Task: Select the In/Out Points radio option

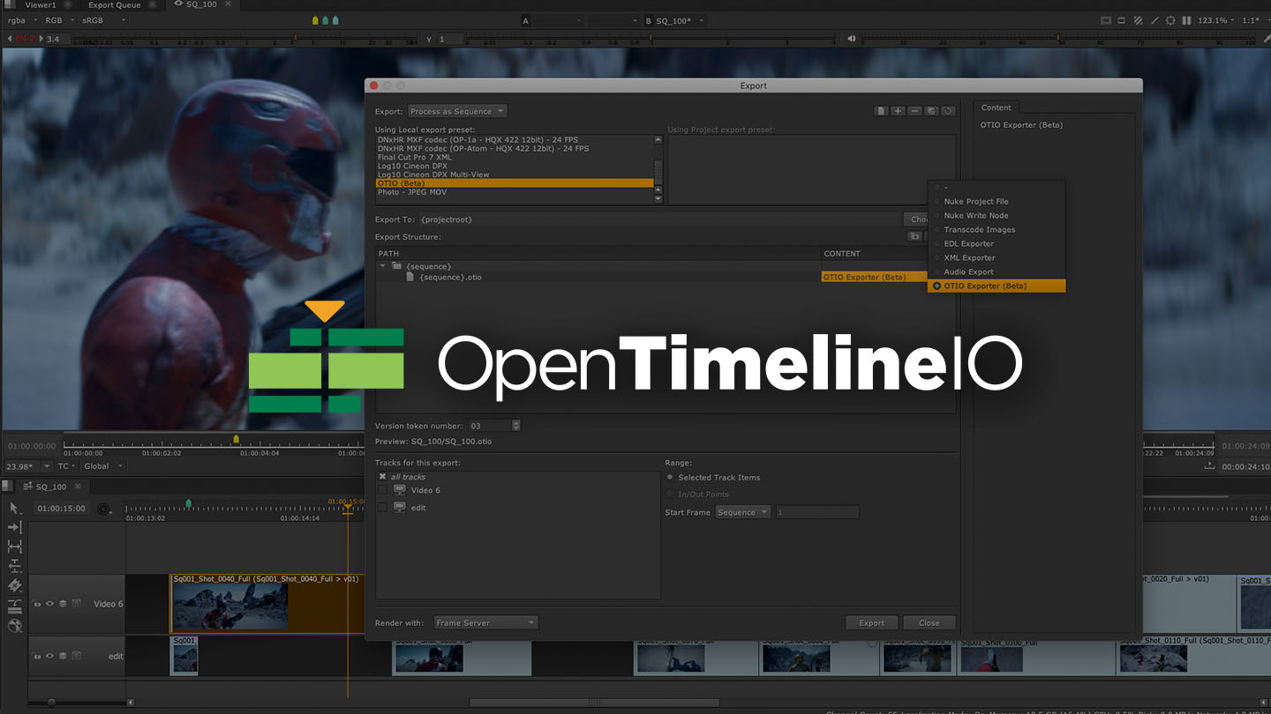Action: (670, 495)
